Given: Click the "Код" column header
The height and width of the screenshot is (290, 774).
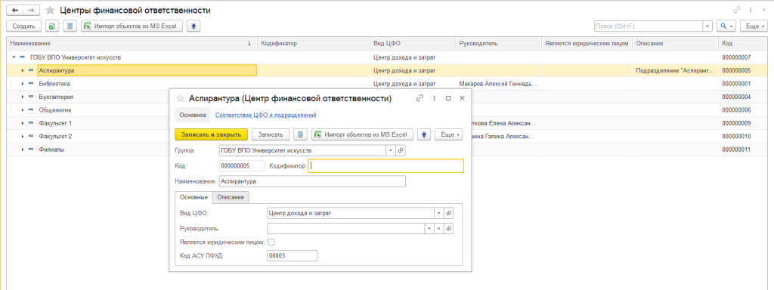Looking at the screenshot, I should [x=743, y=43].
